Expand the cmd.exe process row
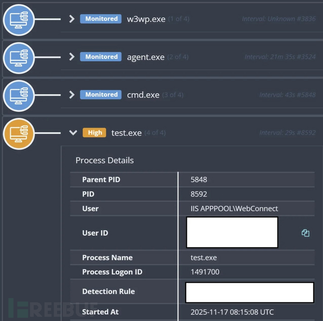This screenshot has width=323, height=321. click(72, 95)
